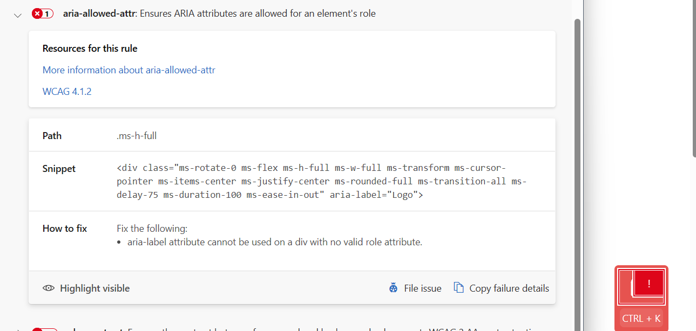This screenshot has width=696, height=331.
Task: Click the Snippet code text
Action: click(x=321, y=181)
